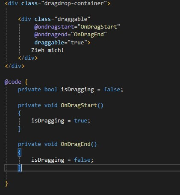Click highlighted closing brace on current line
Screen dimensions: 180x195
(x=20, y=168)
